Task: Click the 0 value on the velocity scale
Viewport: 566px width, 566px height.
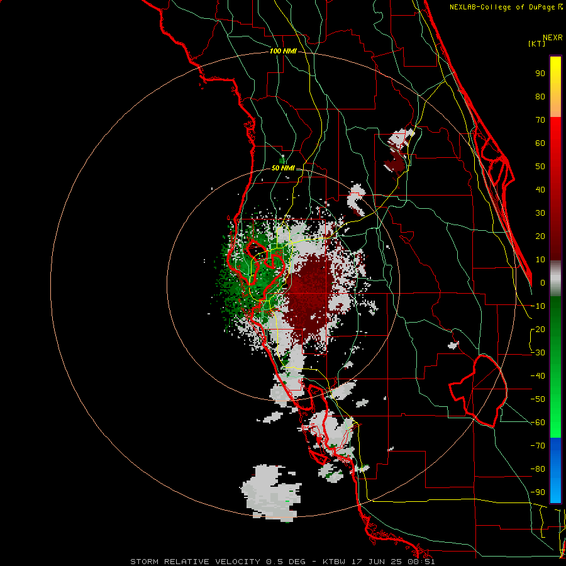Action: [x=543, y=283]
